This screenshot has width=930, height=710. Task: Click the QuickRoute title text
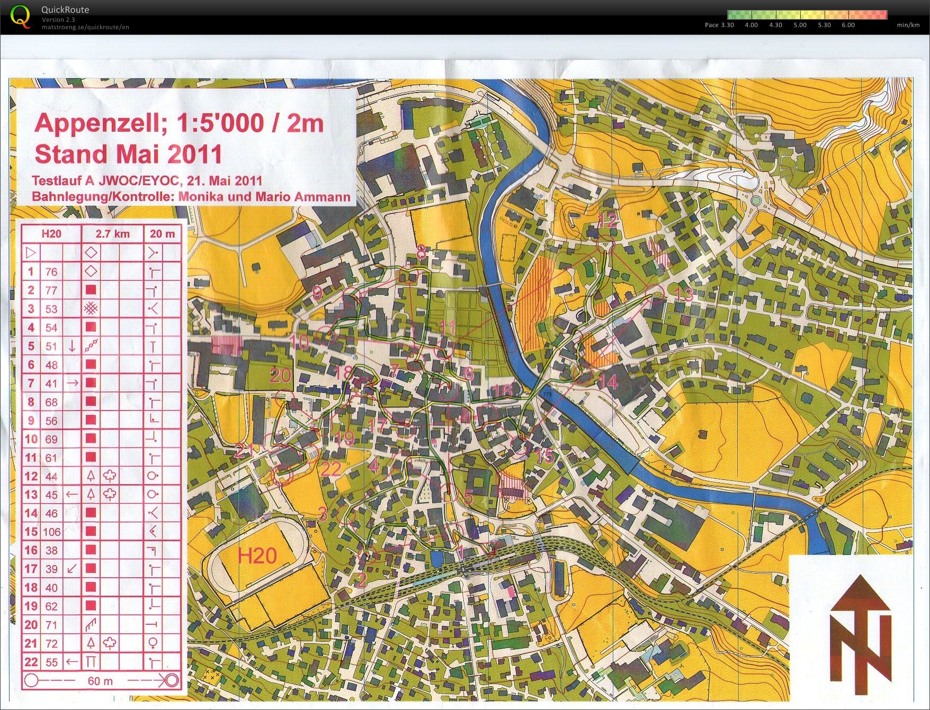[65, 10]
